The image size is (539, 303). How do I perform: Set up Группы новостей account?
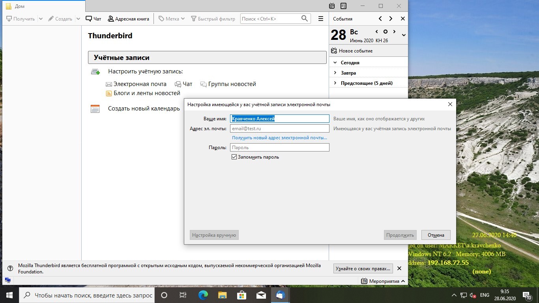click(228, 84)
